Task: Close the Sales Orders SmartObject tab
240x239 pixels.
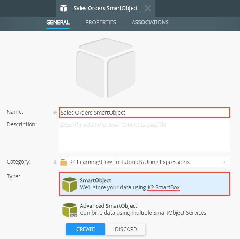Action: (x=147, y=8)
